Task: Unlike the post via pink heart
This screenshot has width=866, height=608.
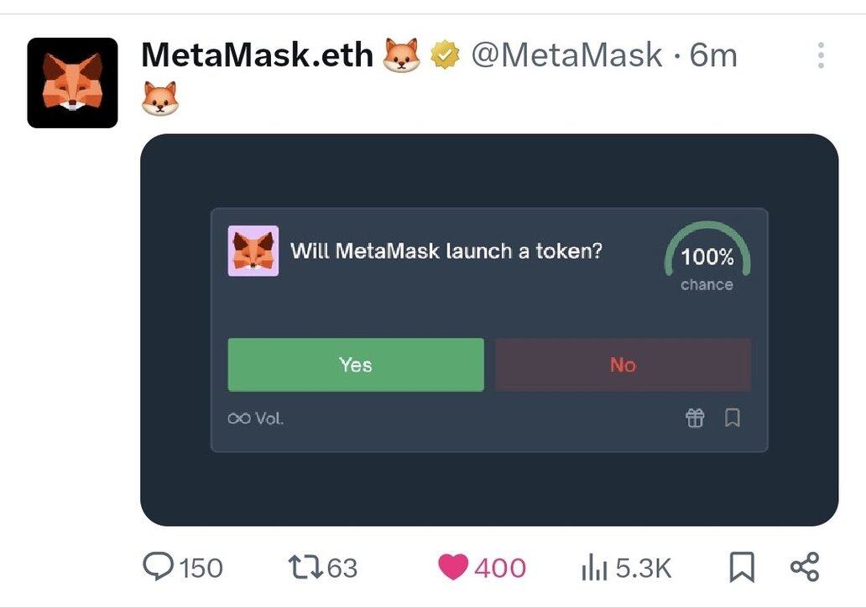Action: point(453,567)
